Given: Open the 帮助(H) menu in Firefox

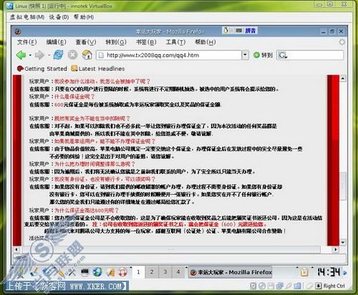Looking at the screenshot, I should [205, 42].
